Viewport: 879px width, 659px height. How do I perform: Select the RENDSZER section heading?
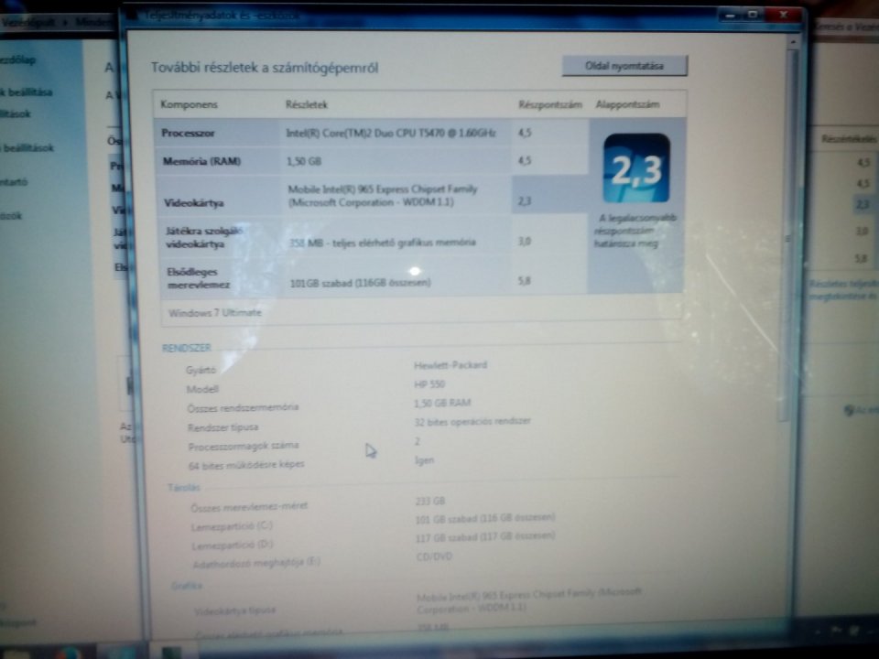tap(186, 348)
